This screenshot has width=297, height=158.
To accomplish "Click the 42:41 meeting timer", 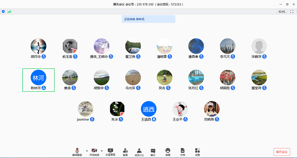I will coord(281,11).
